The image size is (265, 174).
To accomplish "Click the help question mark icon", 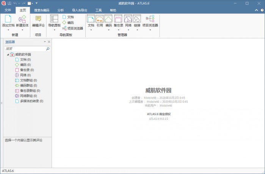I will [262, 10].
